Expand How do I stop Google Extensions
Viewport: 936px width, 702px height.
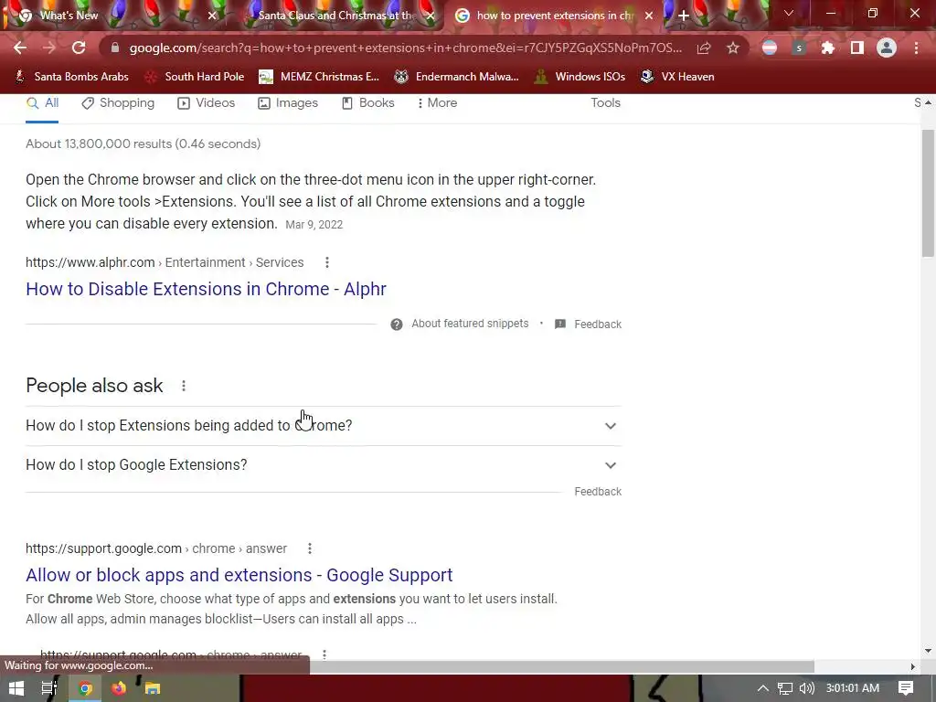(x=324, y=465)
